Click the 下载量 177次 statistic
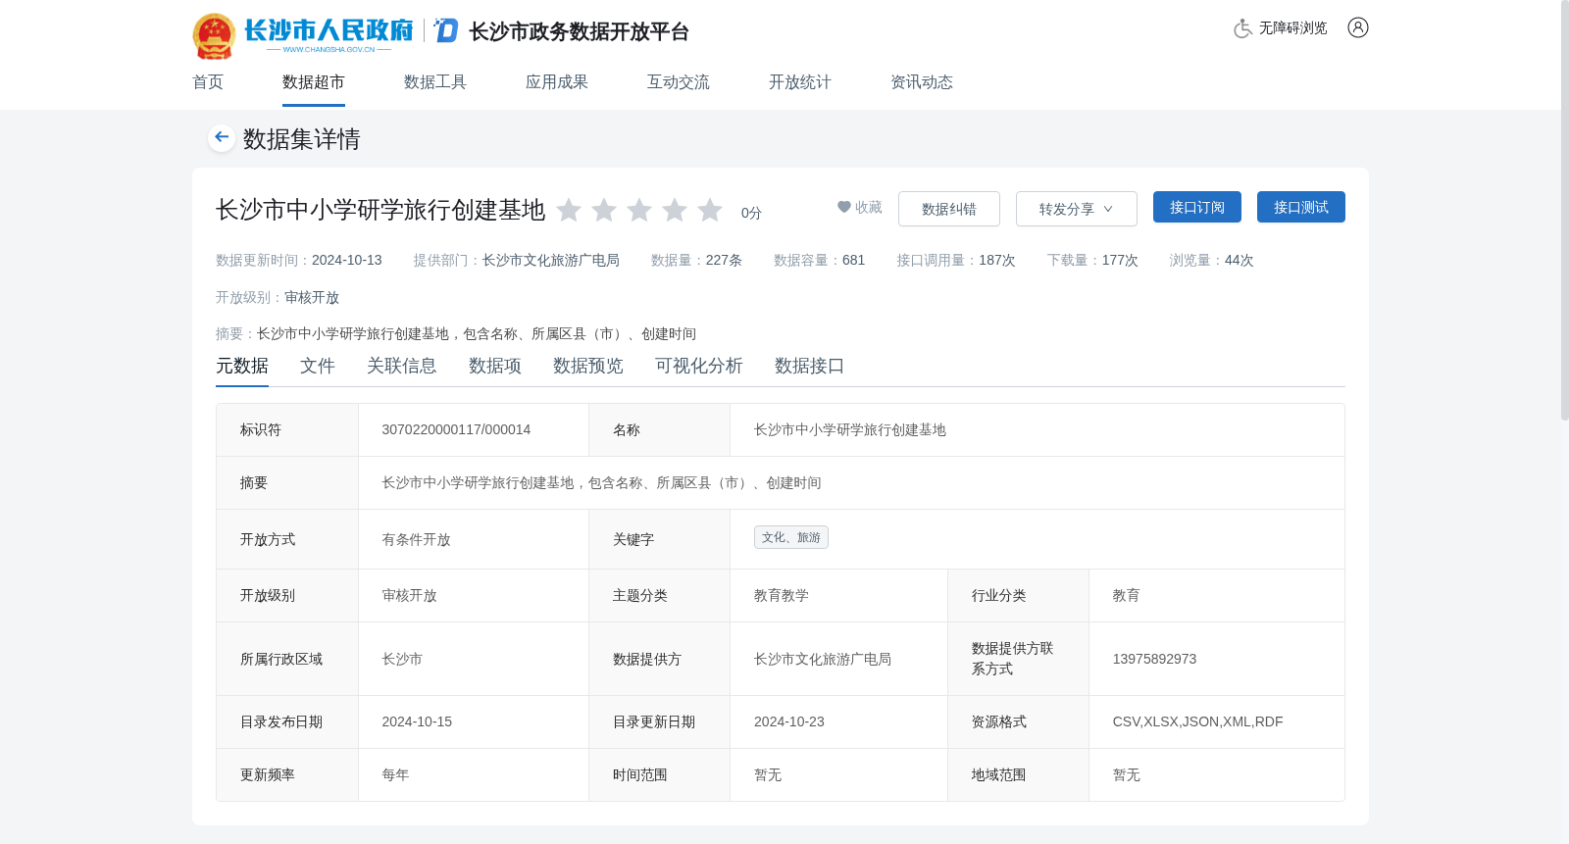 coord(1092,260)
